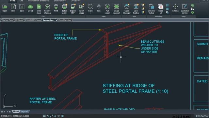The width and height of the screenshot is (209, 118).
Task: Open the Window Active switcher
Action: click(152, 9)
